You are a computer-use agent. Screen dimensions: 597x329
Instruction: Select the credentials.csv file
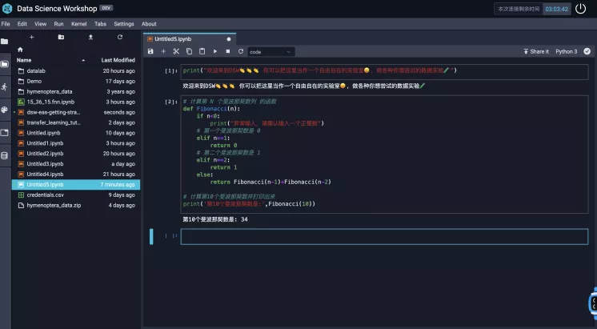click(x=76, y=195)
